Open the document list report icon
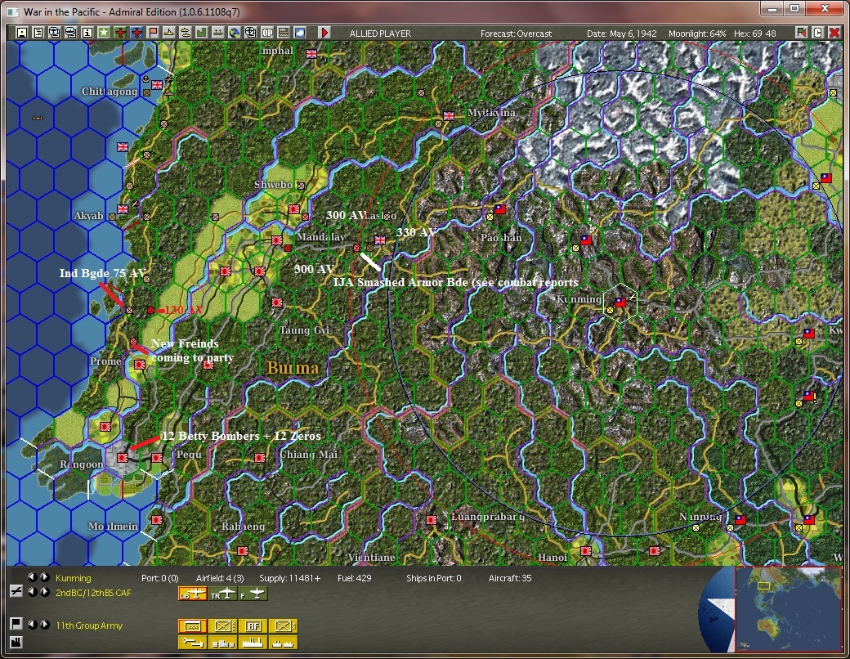Screen dimensions: 850x659 click(38, 33)
